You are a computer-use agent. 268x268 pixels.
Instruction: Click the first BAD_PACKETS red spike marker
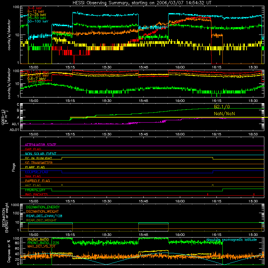[207, 194]
